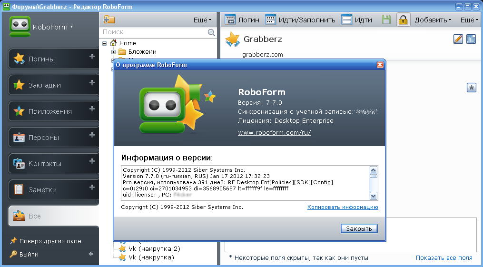This screenshot has width=483, height=267.
Task: Open the RoboForm logo menu
Action: (x=41, y=27)
